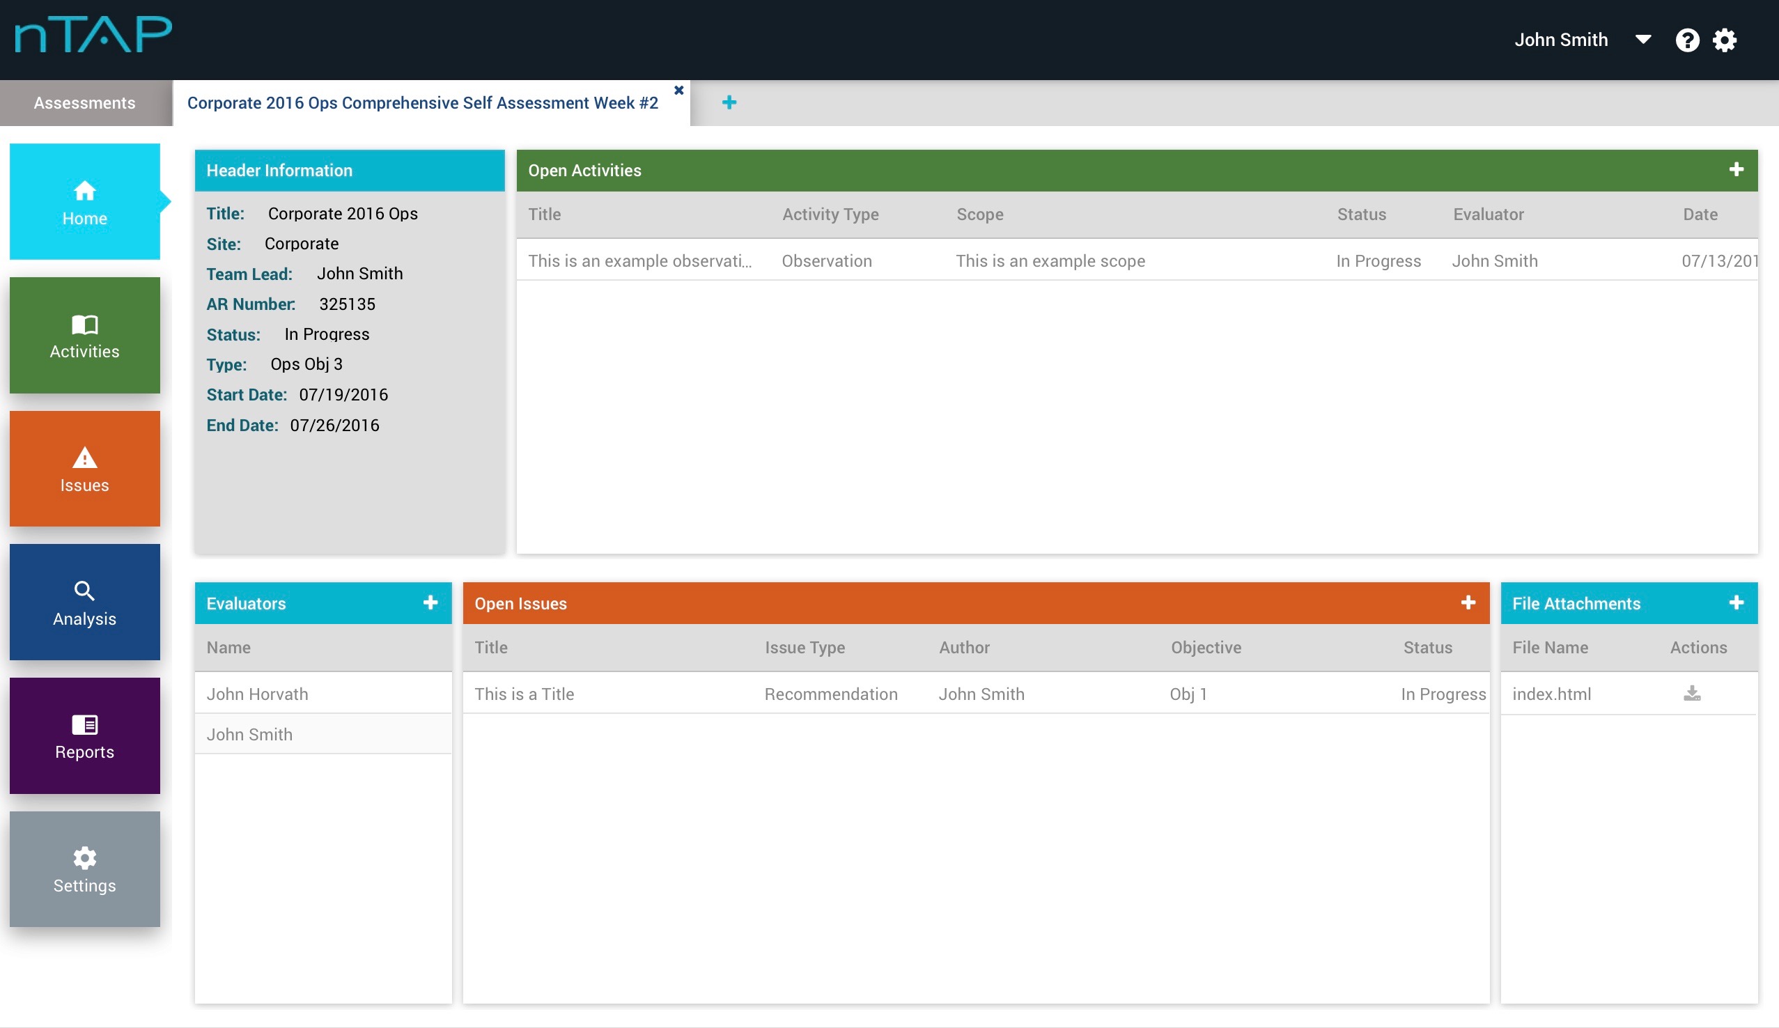Switch to the Assessments tab
Screen dimensions: 1779x1028
click(85, 103)
